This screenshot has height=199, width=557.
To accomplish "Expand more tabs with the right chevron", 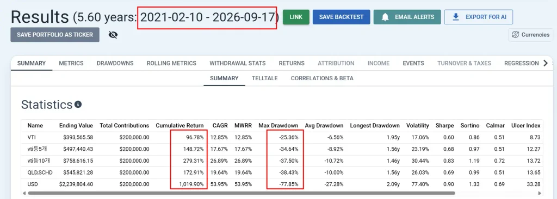I will click(x=546, y=63).
